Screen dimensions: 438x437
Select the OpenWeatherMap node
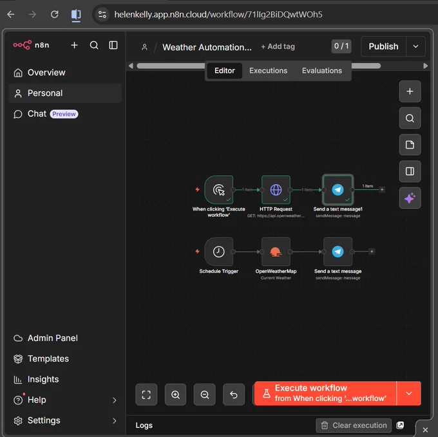[276, 252]
